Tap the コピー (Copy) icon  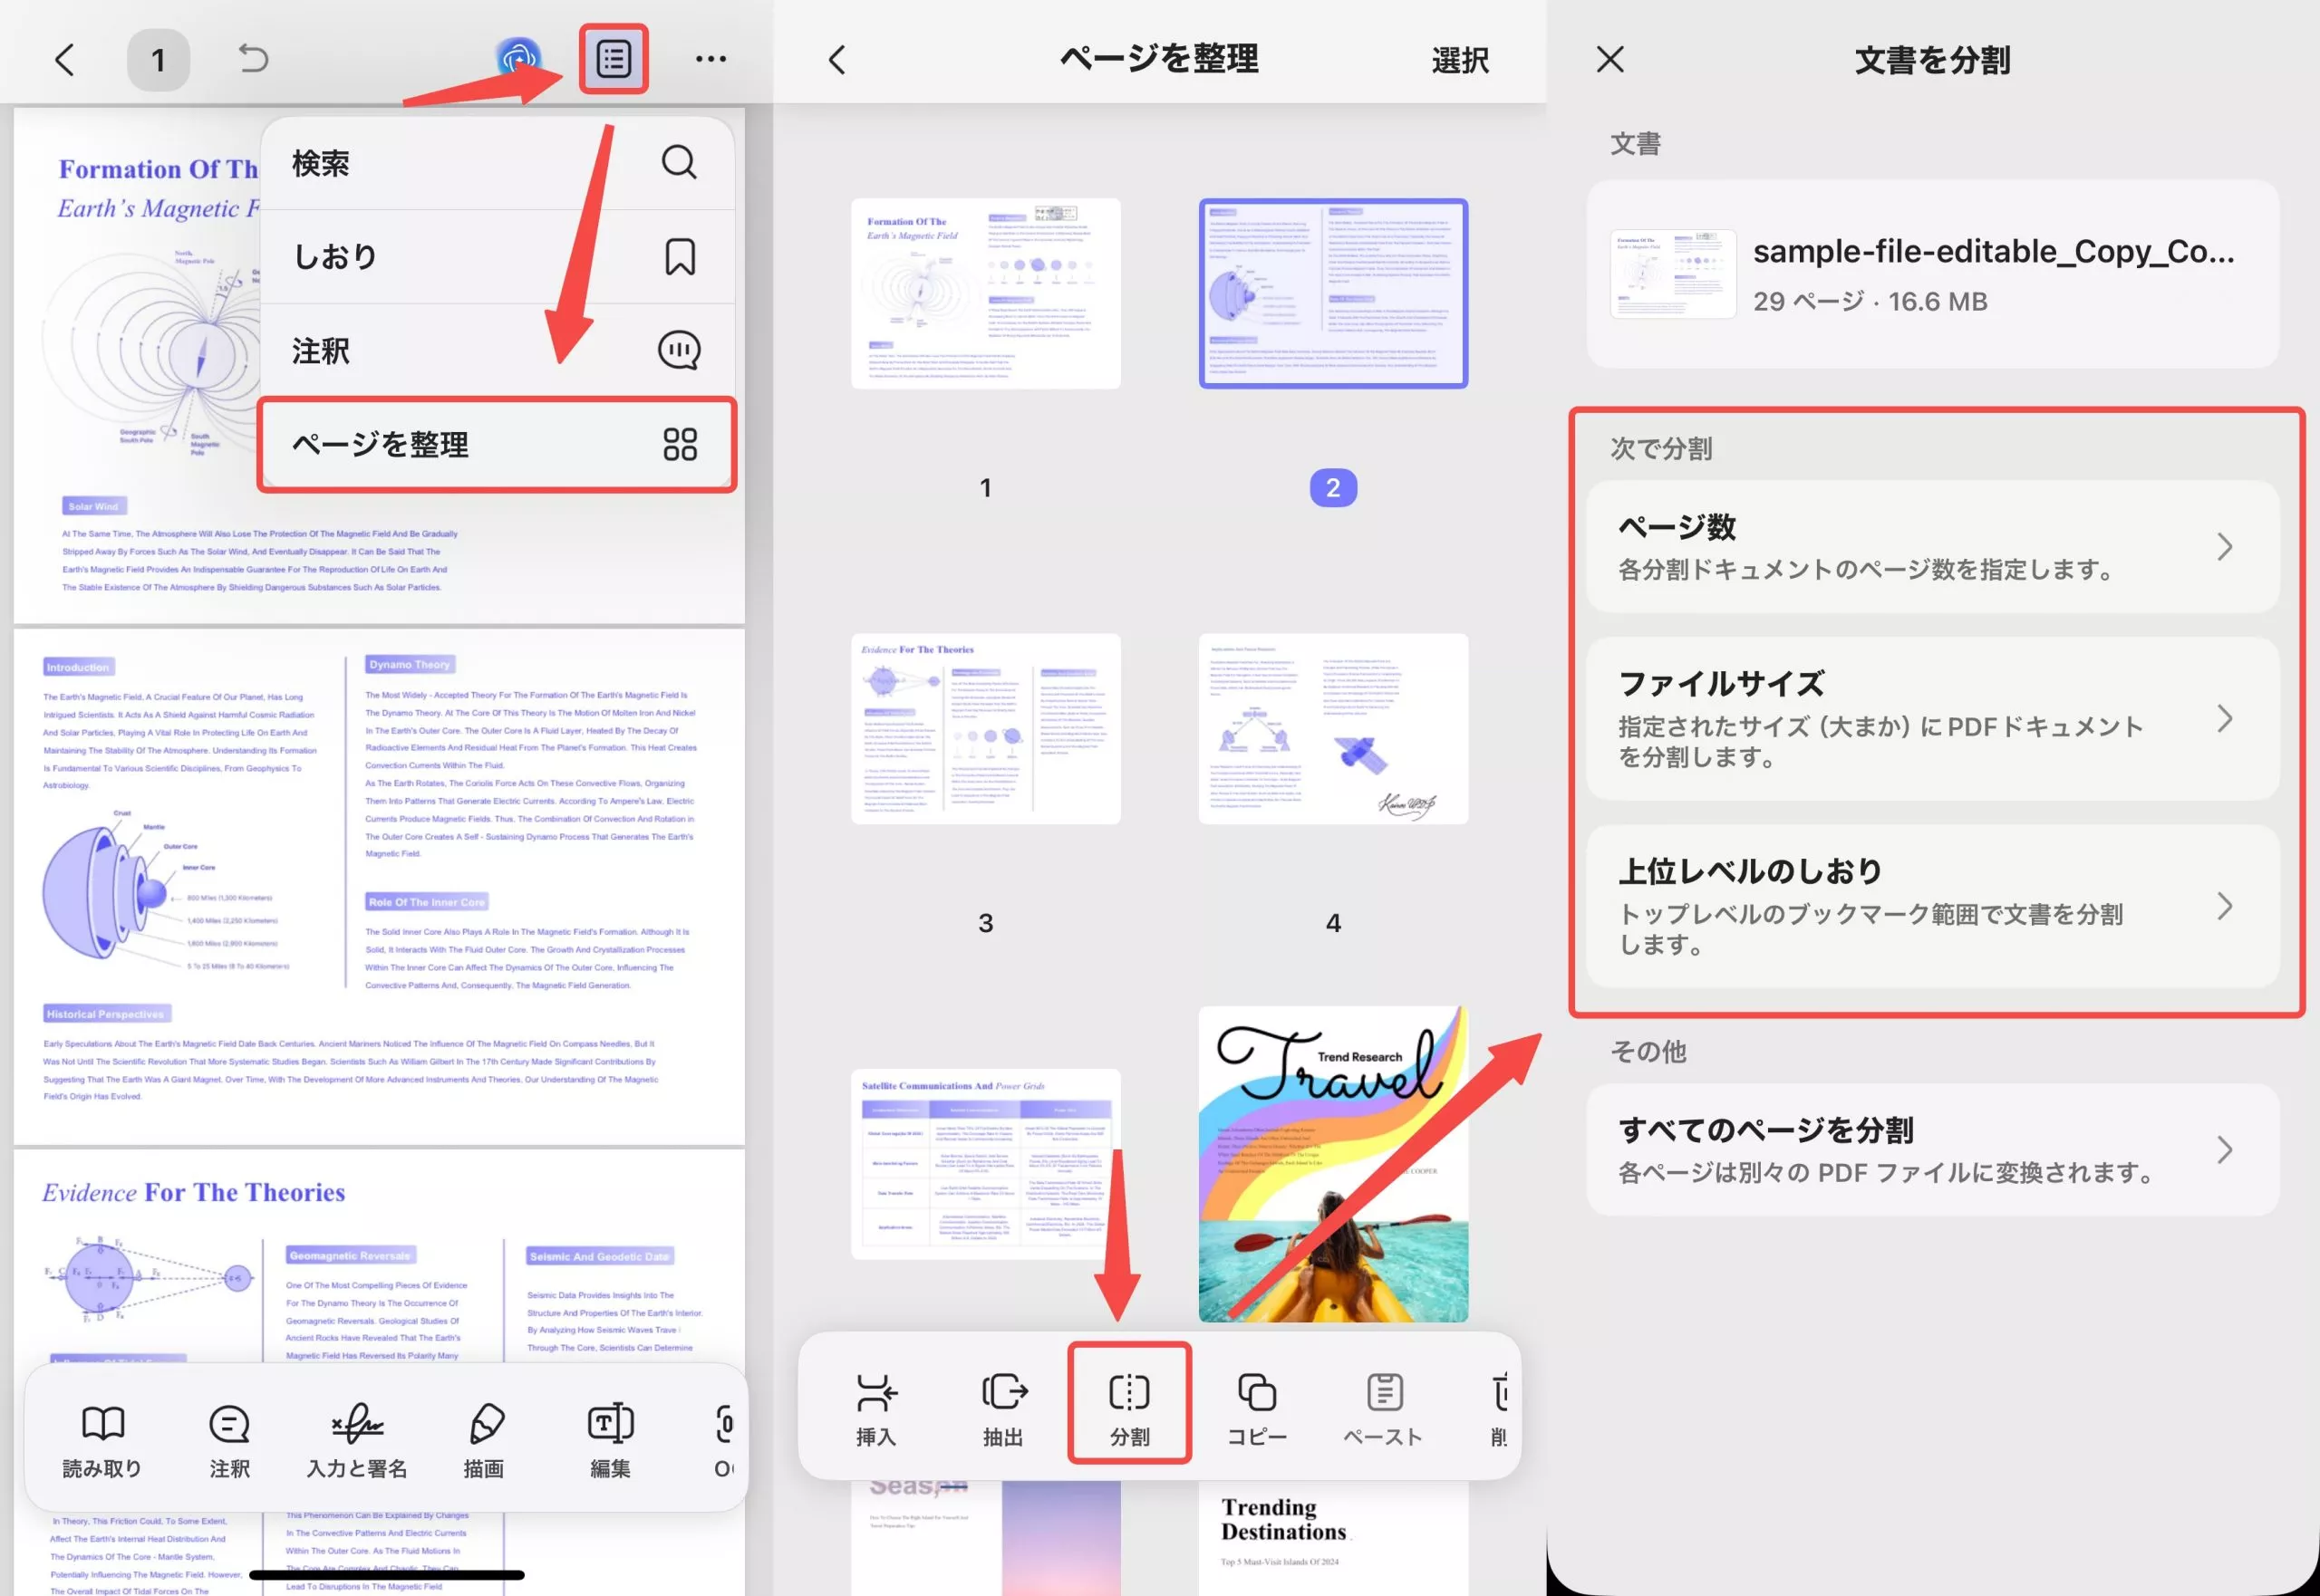(x=1255, y=1403)
